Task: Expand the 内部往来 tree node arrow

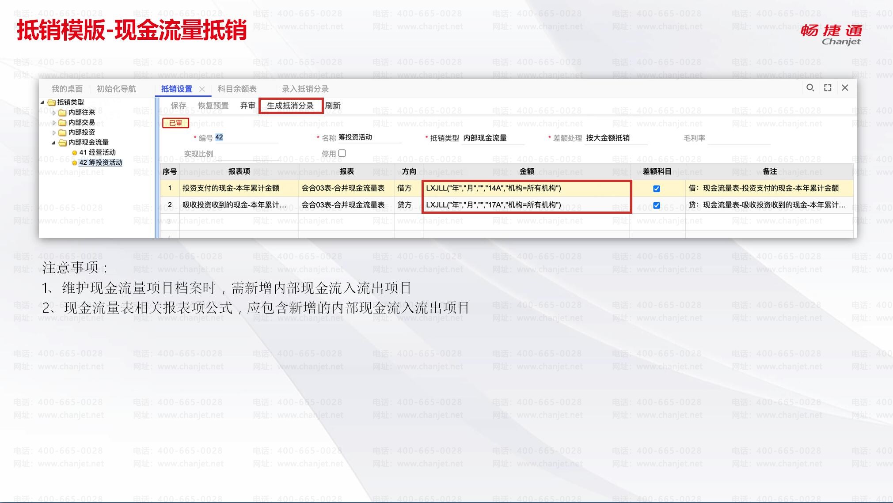Action: 54,113
